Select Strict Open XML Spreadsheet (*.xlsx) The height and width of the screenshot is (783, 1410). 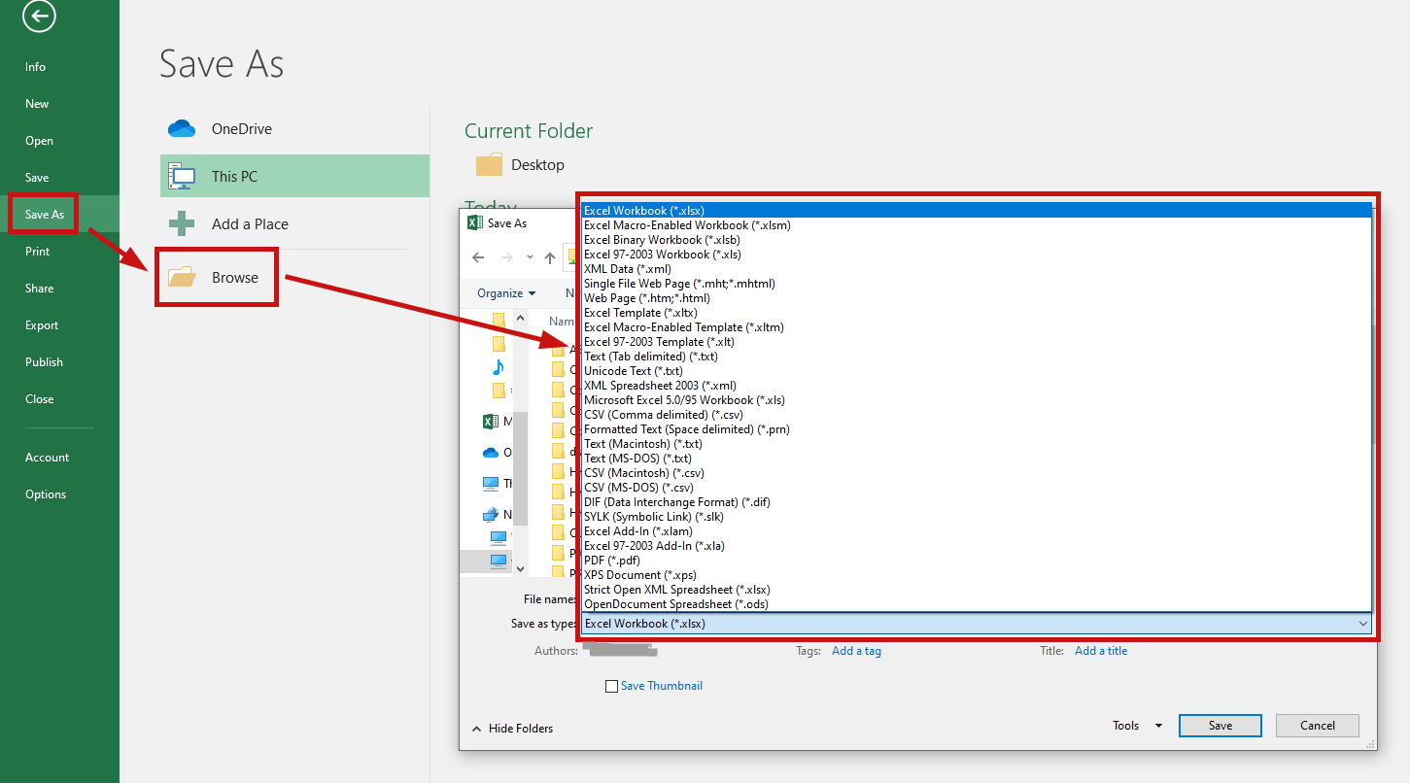click(977, 590)
